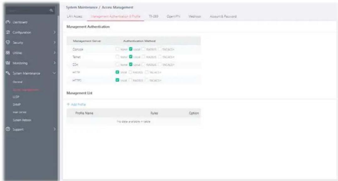Uncheck Local authentication for HTTPS
This screenshot has height=181, width=338.
click(117, 80)
